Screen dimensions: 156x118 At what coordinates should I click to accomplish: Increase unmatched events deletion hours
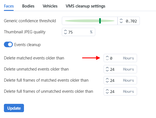coord(107,68)
